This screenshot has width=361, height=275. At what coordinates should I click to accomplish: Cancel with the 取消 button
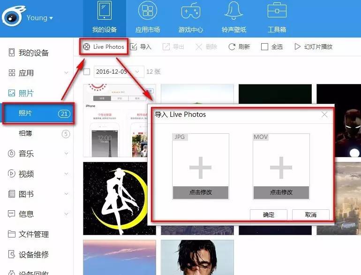[310, 214]
